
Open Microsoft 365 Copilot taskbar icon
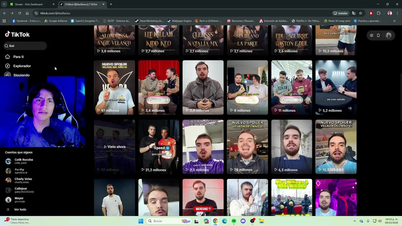click(x=206, y=221)
